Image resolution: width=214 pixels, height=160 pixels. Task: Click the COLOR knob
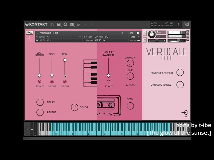75,107
